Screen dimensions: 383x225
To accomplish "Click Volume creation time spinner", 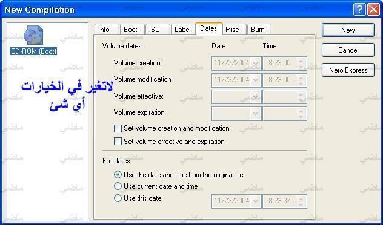I will (x=301, y=64).
